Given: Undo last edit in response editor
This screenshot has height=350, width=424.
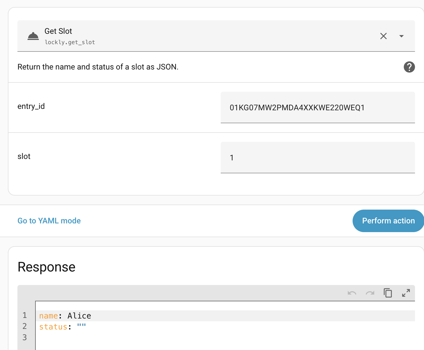Looking at the screenshot, I should click(352, 293).
